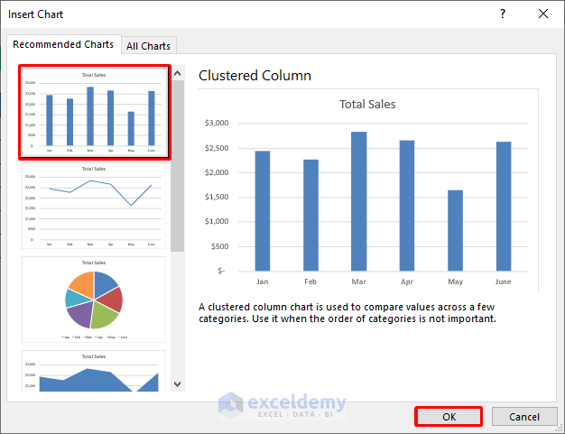Screen dimensions: 565x434
Task: Click the Jan category label in preview
Action: [x=263, y=282]
